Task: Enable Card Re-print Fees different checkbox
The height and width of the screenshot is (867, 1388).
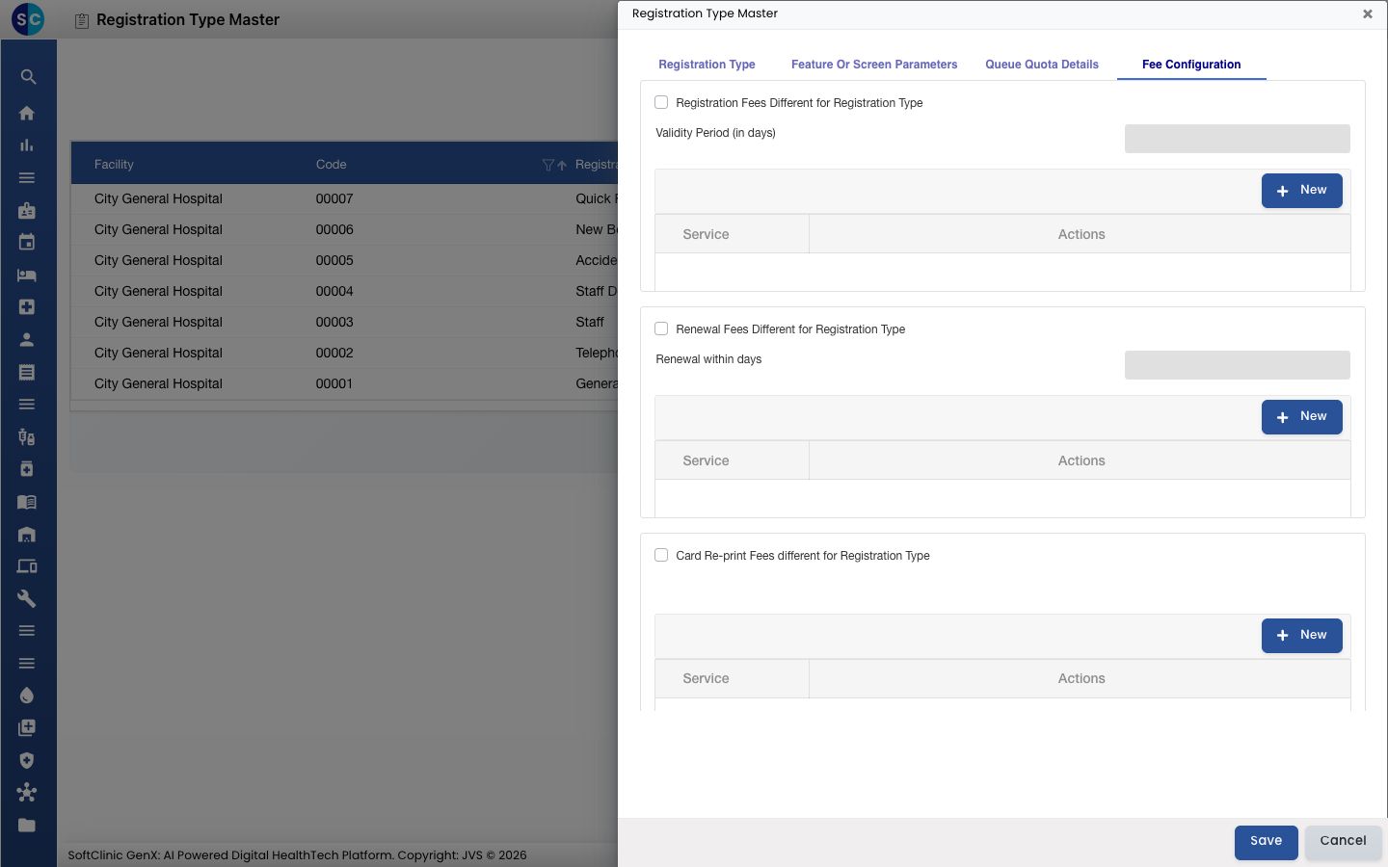Action: [x=661, y=555]
